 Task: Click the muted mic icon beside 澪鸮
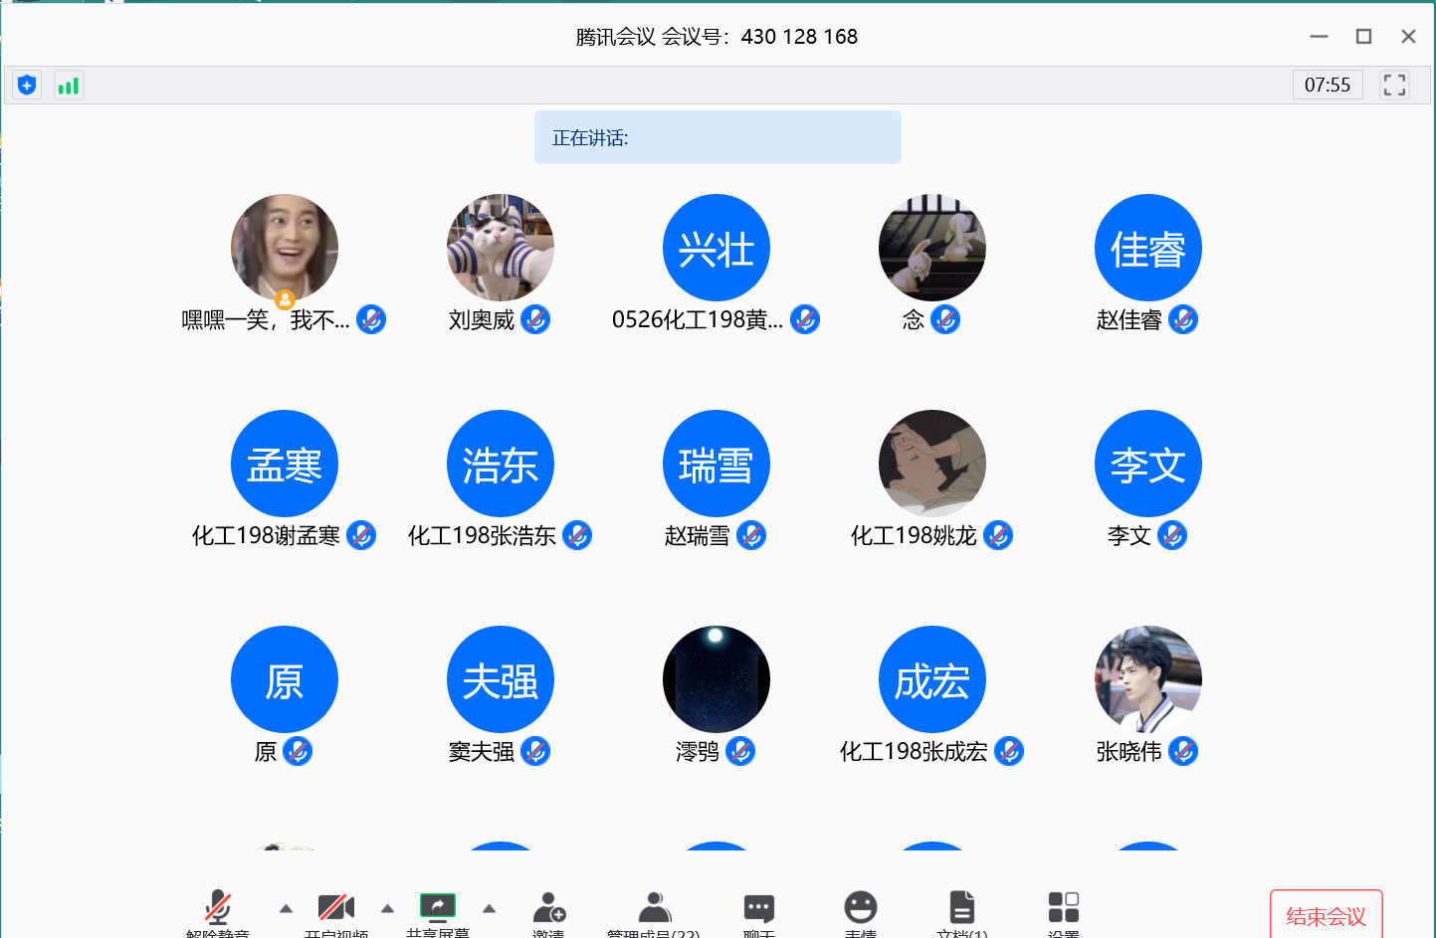click(740, 751)
